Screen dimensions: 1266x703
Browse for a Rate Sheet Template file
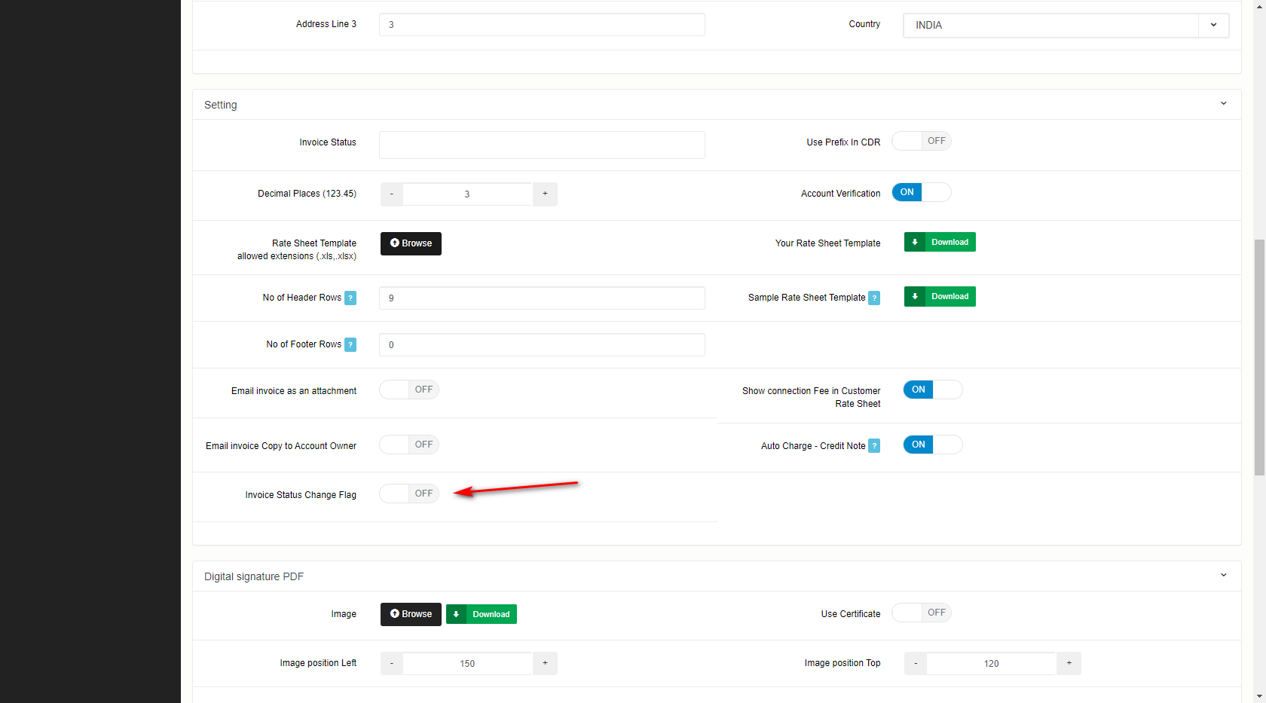(x=411, y=243)
